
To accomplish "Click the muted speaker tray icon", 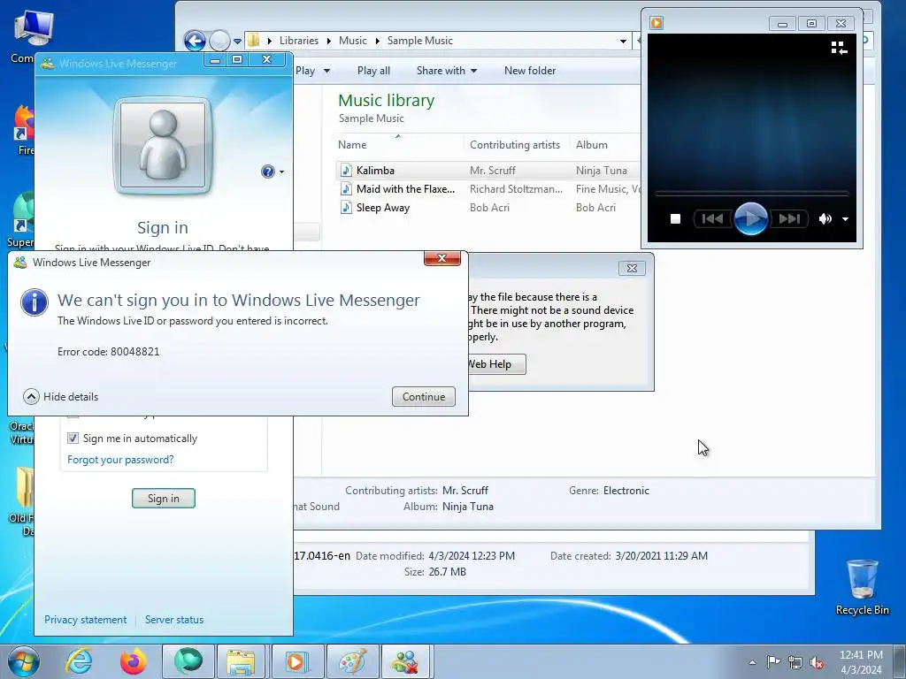I will coord(817,662).
